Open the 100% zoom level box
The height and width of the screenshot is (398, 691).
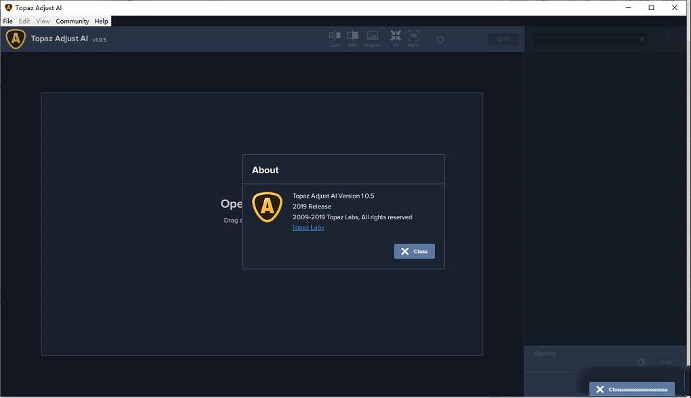point(503,40)
